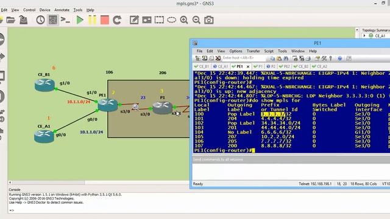Open GNS3 Edit menu
The height and width of the screenshot is (219, 390).
tap(4, 10)
